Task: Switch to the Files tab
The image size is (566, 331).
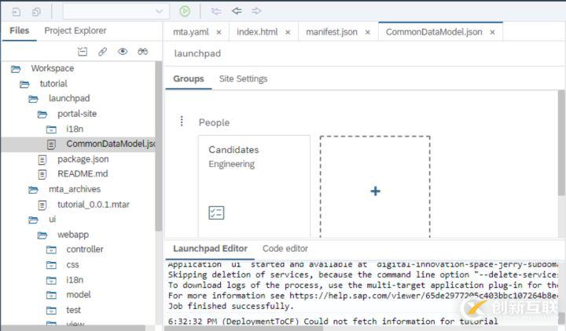Action: (x=19, y=31)
